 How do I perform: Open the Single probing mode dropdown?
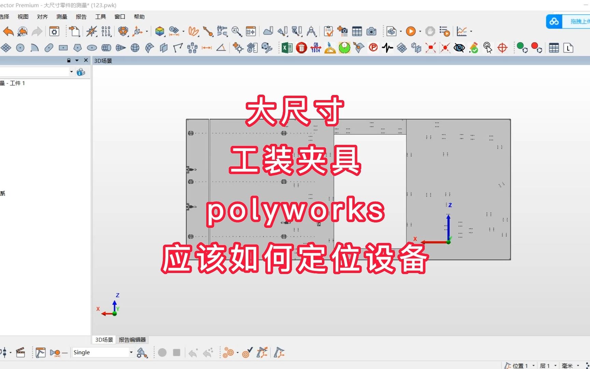point(131,352)
